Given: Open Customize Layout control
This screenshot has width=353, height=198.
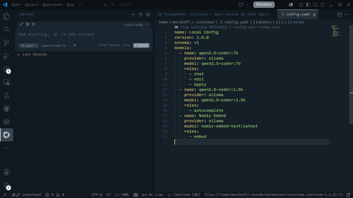Looking at the screenshot, I should [301, 4].
